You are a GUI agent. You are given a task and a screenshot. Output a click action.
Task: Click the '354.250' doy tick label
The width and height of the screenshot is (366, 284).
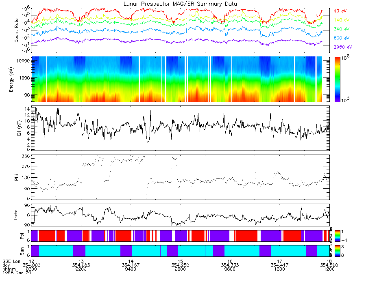coord(180,265)
